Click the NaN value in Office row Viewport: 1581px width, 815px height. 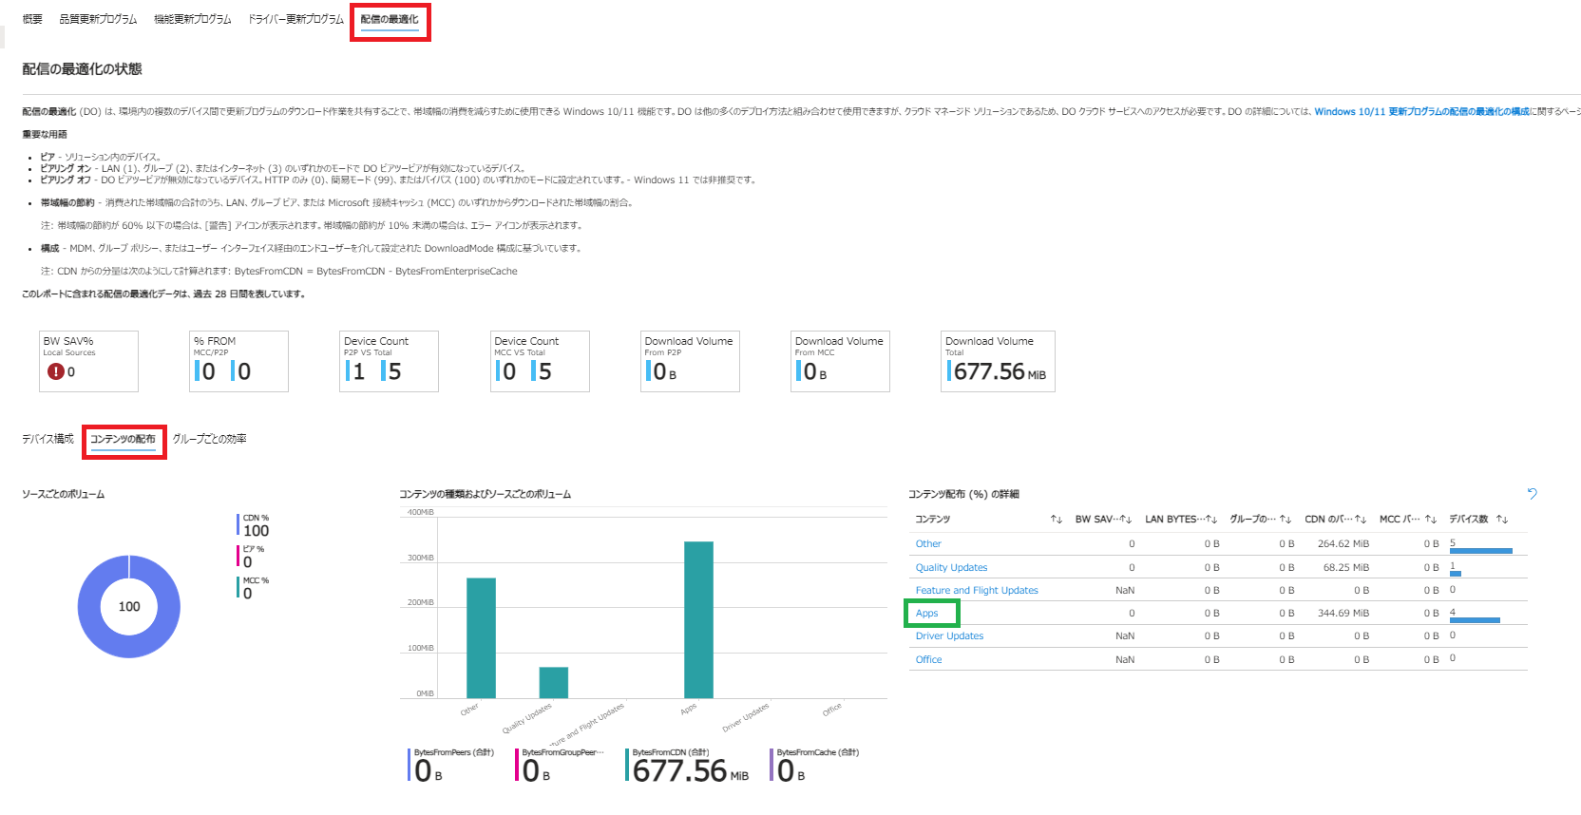(1125, 659)
